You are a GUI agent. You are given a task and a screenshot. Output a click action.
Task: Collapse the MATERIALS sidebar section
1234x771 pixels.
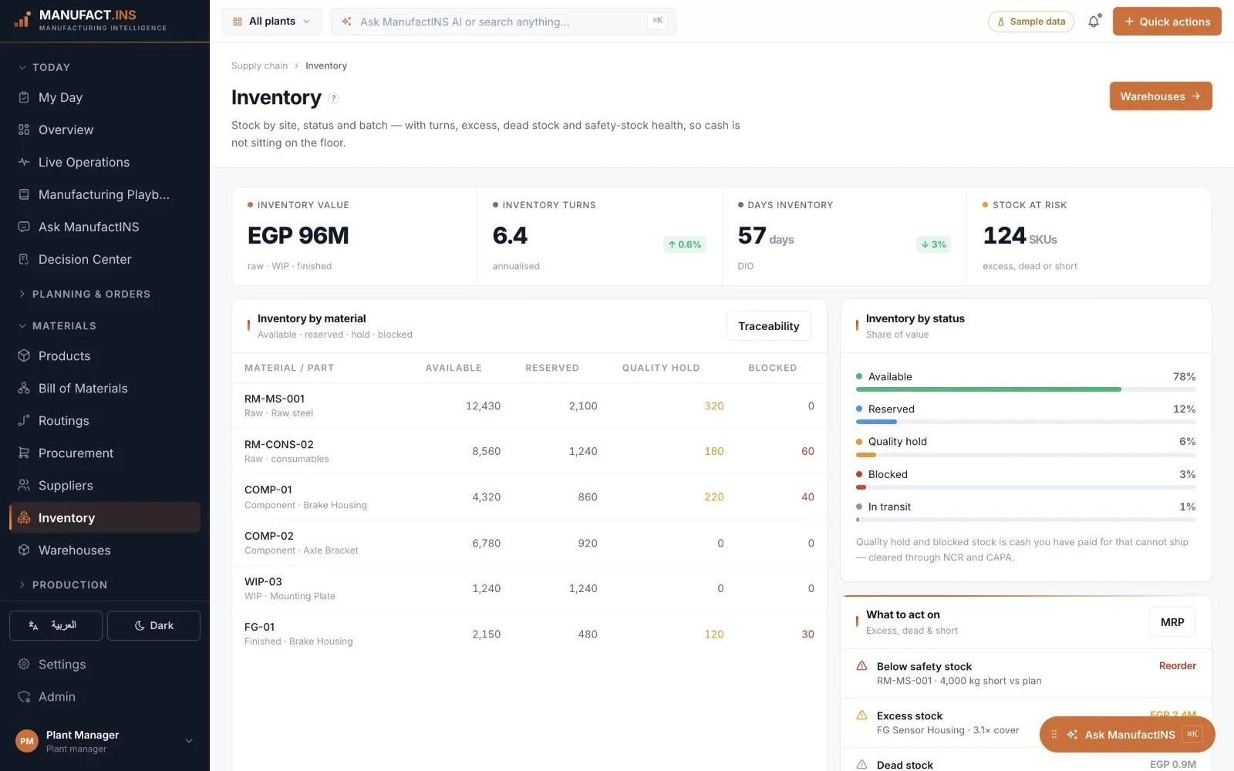pos(57,326)
